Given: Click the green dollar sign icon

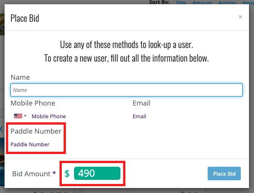Looking at the screenshot, I should click(x=67, y=174).
